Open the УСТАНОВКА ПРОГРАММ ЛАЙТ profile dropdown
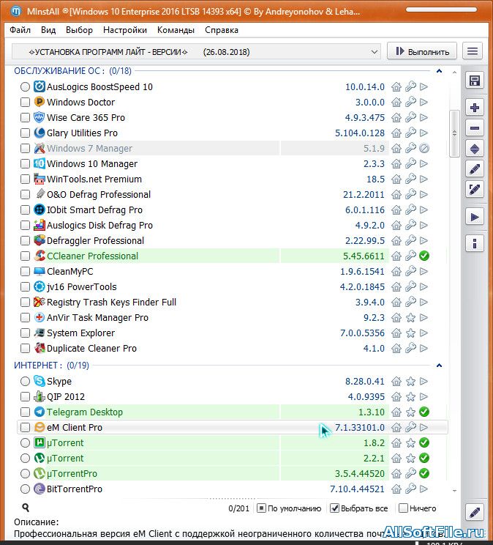The image size is (493, 545). [196, 52]
